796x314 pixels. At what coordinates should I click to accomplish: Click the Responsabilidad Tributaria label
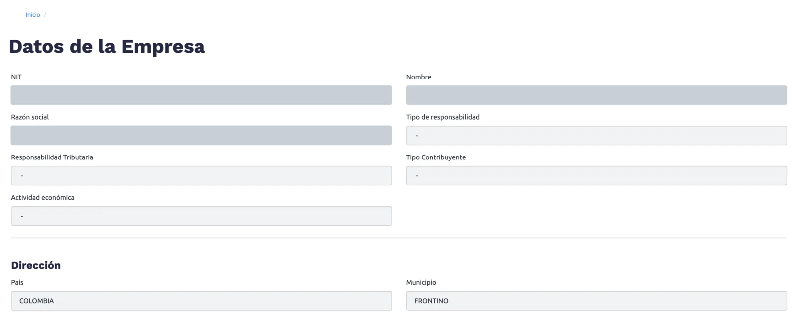tap(52, 157)
